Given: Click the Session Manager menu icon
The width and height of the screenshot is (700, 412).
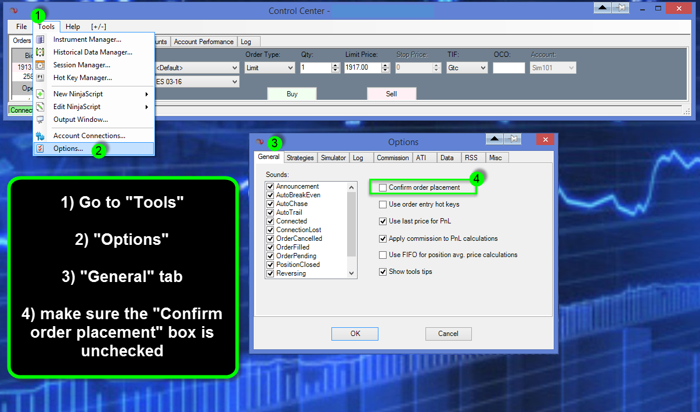Looking at the screenshot, I should pos(40,65).
